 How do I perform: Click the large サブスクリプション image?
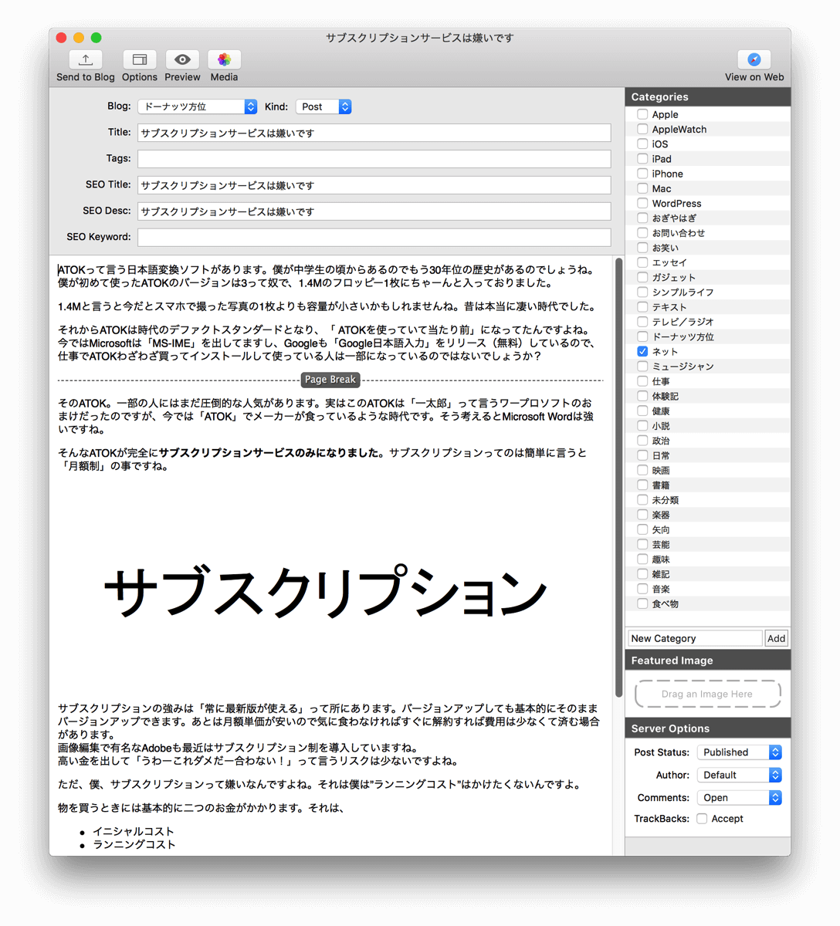pyautogui.click(x=325, y=592)
